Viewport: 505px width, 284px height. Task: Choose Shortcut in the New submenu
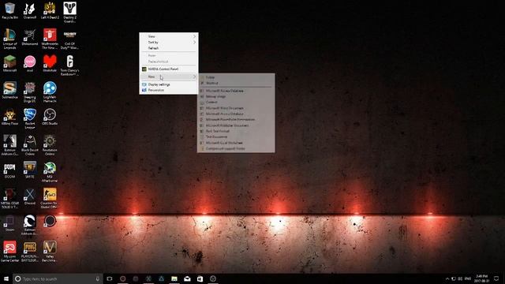click(x=236, y=83)
